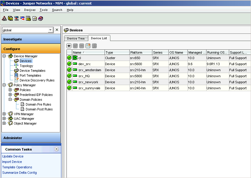Open the global domain dropdown
The image size is (251, 178).
click(x=51, y=30)
